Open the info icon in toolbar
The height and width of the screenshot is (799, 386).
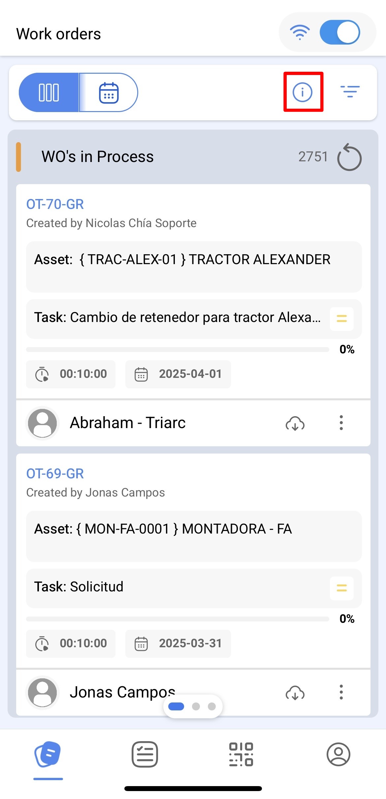coord(303,92)
